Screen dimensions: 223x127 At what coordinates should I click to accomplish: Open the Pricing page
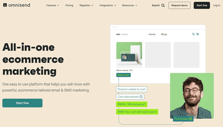coord(69,5)
